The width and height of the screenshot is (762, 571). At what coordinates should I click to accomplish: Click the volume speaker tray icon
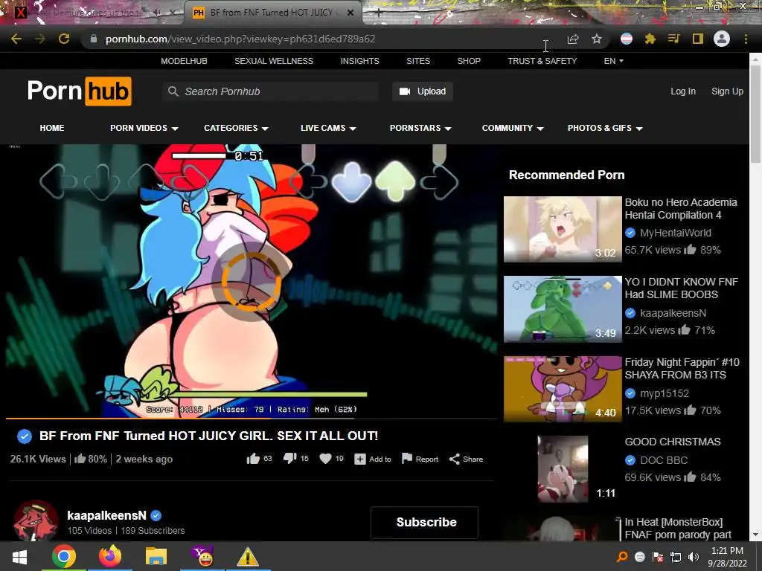click(693, 557)
